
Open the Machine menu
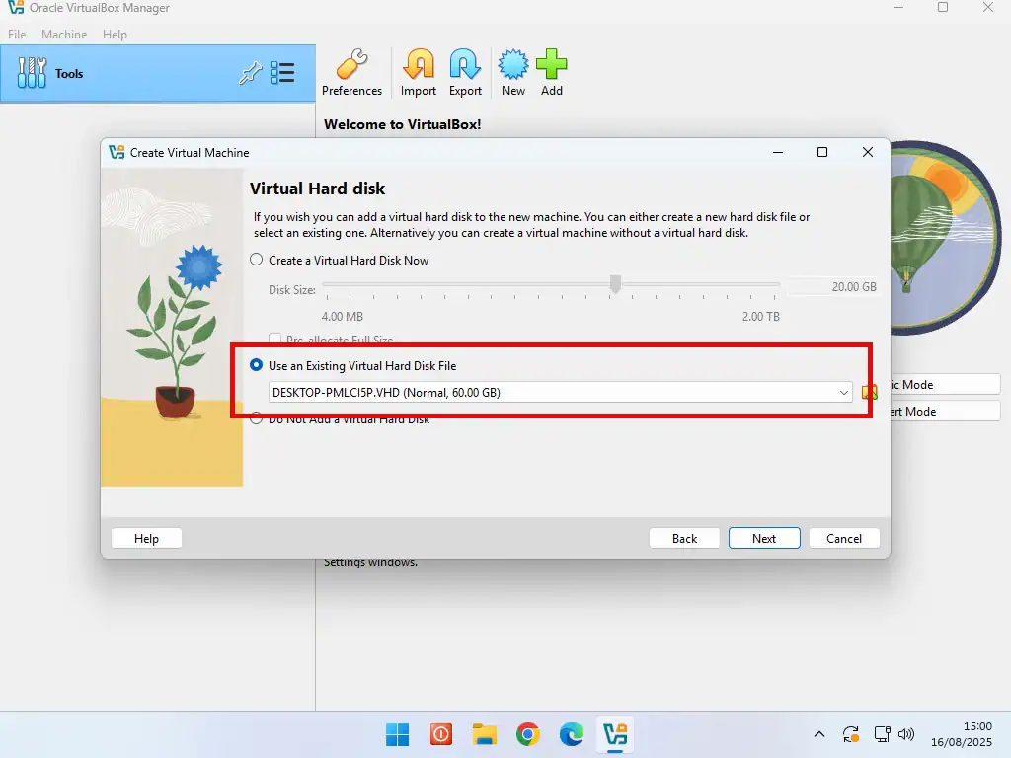click(x=64, y=35)
